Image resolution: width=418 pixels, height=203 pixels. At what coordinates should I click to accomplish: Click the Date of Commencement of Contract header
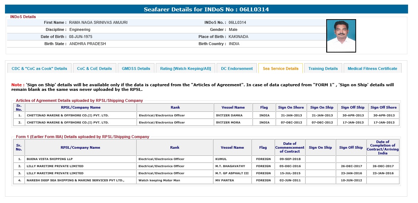click(x=290, y=147)
